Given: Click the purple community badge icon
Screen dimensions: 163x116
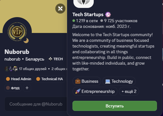Looking at the screenshot, I should pyautogui.click(x=108, y=15).
